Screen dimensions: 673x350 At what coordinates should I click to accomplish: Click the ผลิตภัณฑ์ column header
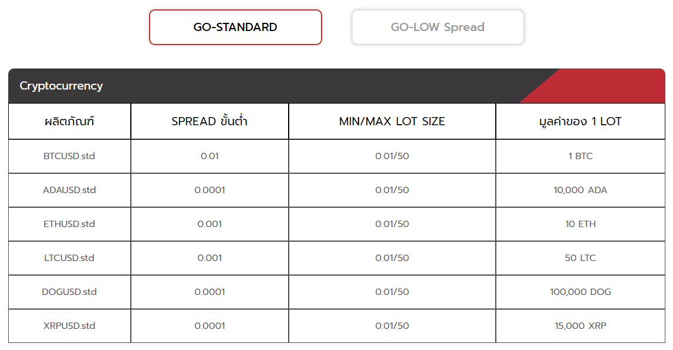tap(69, 122)
